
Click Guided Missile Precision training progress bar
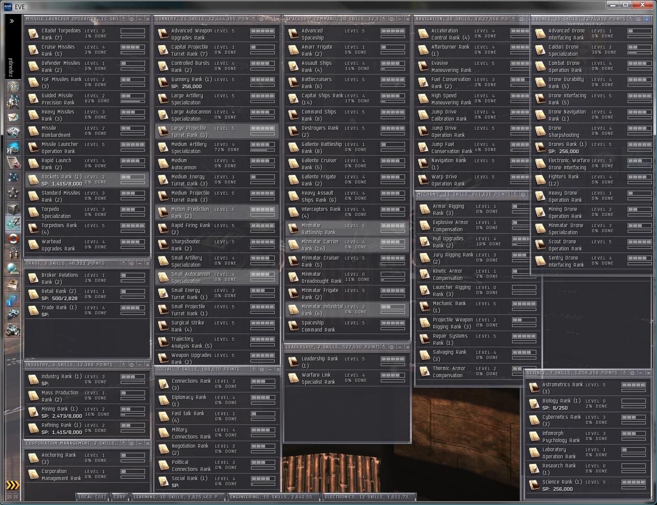coord(132,101)
